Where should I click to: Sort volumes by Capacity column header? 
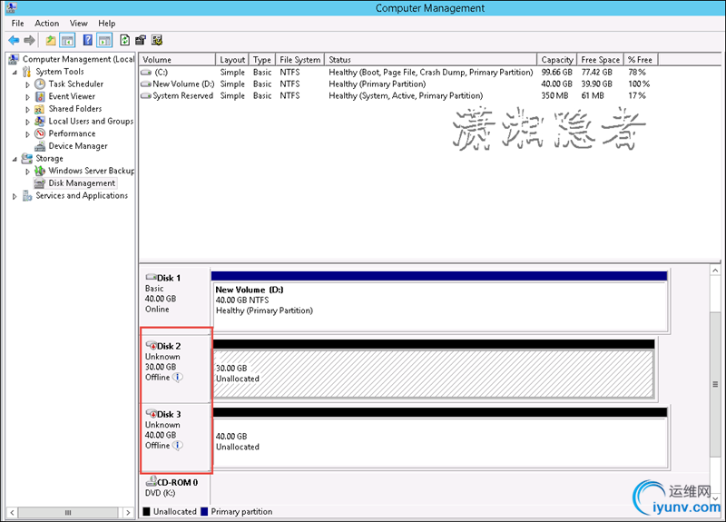(556, 60)
